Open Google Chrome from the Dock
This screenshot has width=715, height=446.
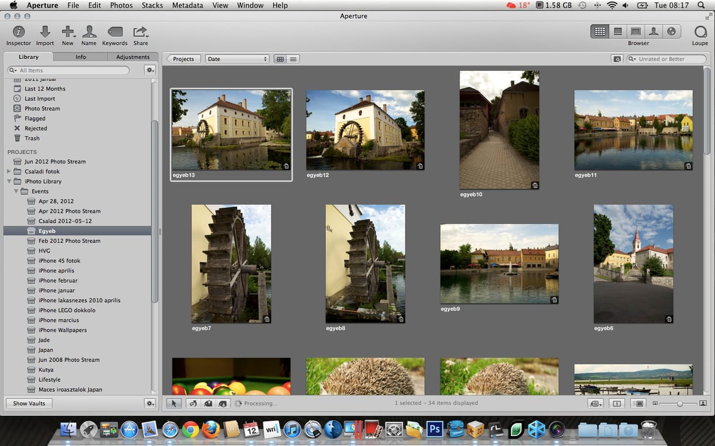click(x=190, y=430)
